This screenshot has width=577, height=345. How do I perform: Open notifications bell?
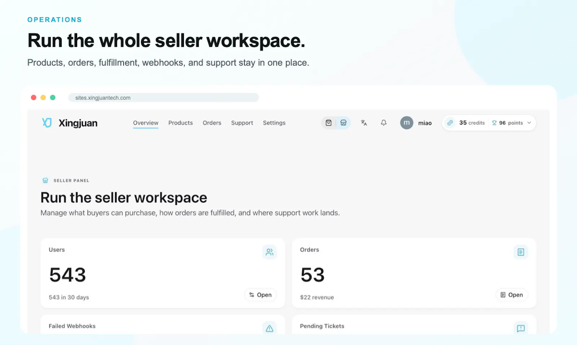click(x=384, y=123)
